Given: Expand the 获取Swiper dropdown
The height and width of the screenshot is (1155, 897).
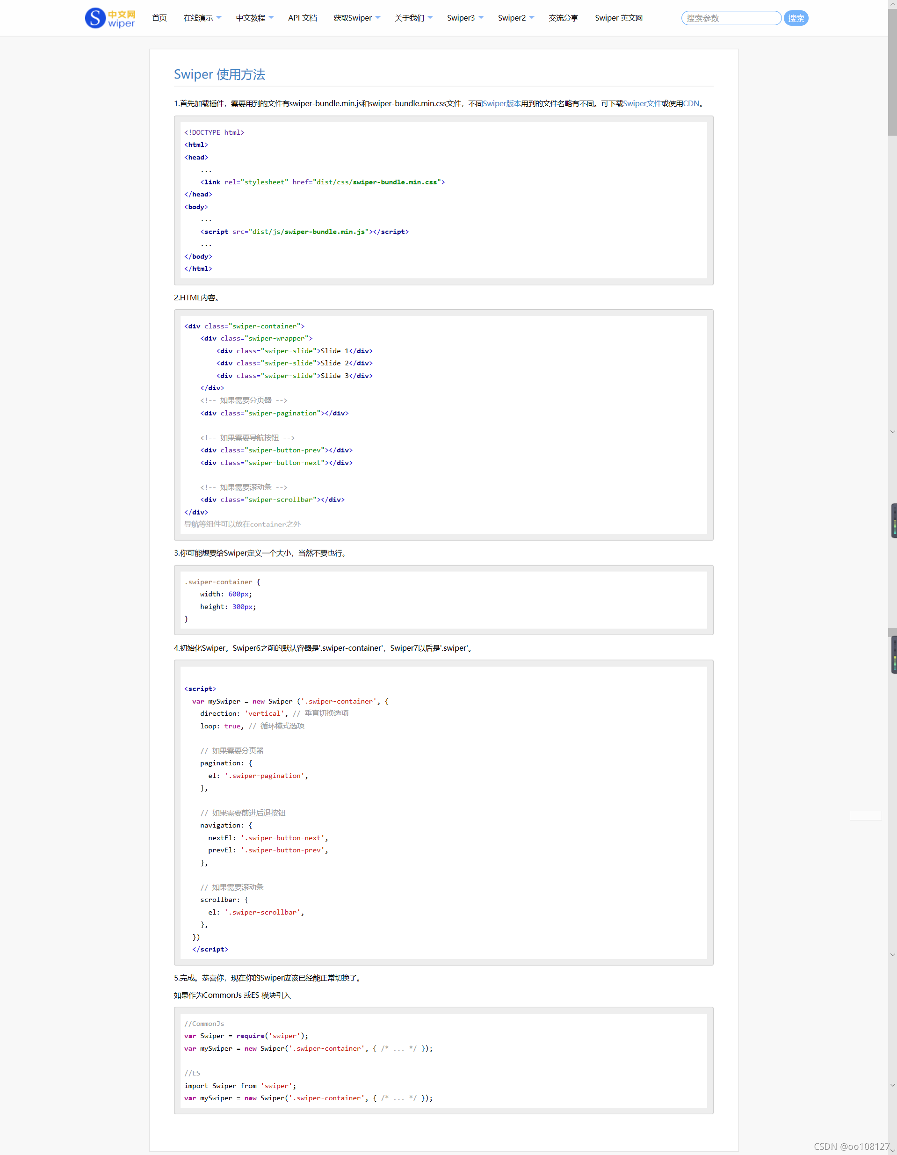Looking at the screenshot, I should (x=357, y=18).
